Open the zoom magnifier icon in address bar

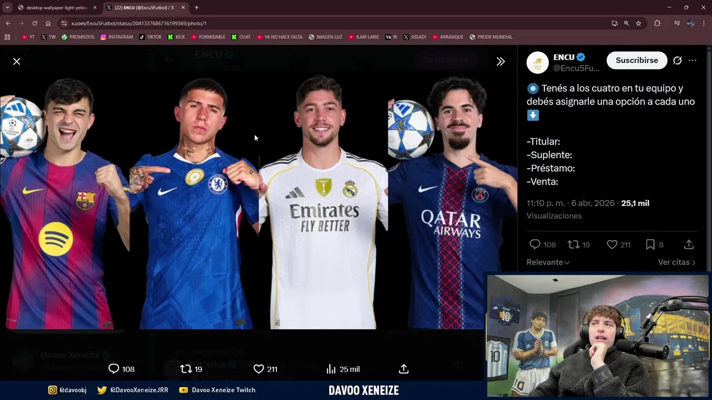tap(626, 23)
